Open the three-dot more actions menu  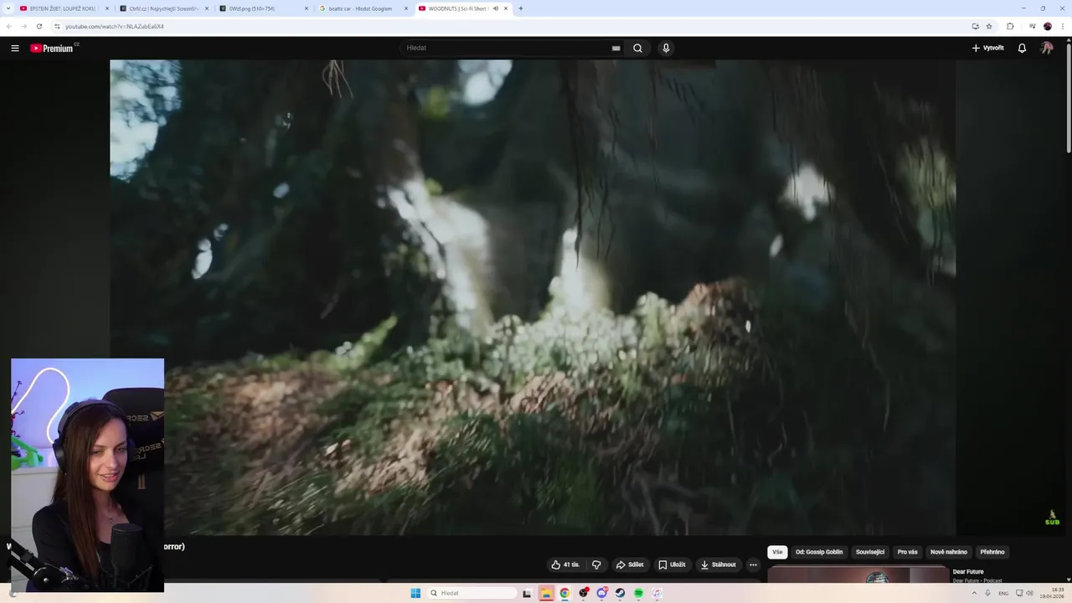point(753,564)
